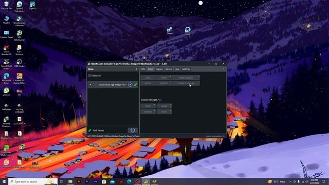This screenshot has height=185, width=329.
Task: Open the website link in Tweaker status bar
Action: click(x=215, y=136)
